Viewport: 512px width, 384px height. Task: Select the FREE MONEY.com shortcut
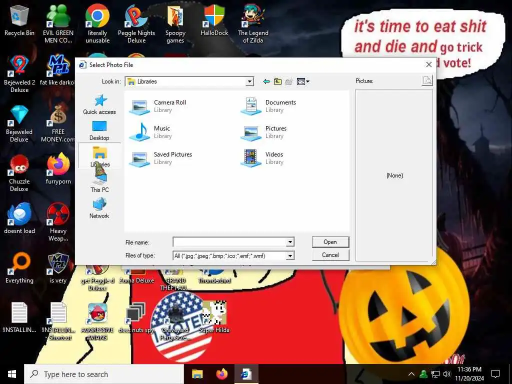pyautogui.click(x=58, y=123)
